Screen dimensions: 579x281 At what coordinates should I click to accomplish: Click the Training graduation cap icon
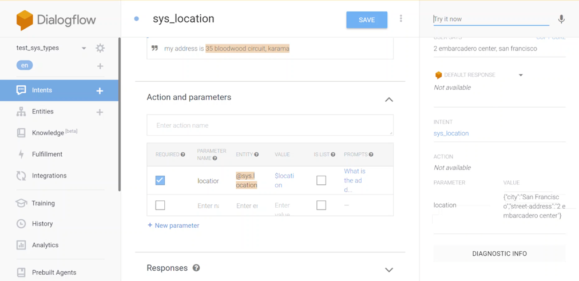click(21, 203)
